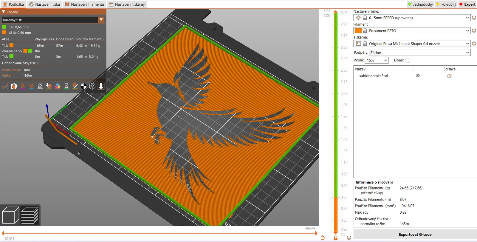
Task: Click the 2,00 tick on layer height scale
Action: point(344,93)
